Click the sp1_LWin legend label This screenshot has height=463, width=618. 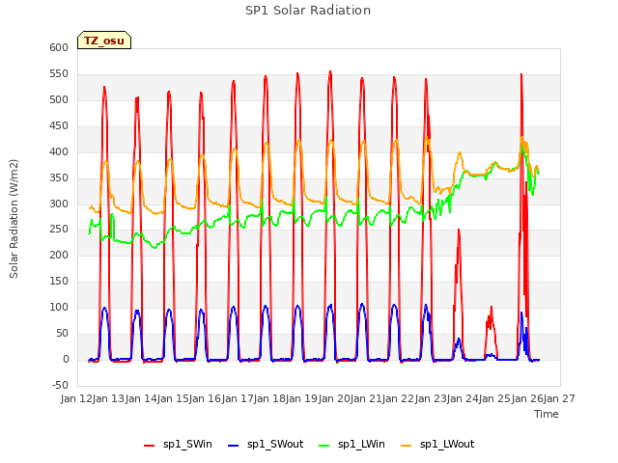click(361, 444)
